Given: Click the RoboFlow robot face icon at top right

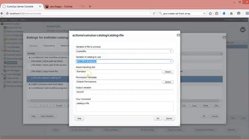Looking at the screenshot, I should [x=243, y=30].
